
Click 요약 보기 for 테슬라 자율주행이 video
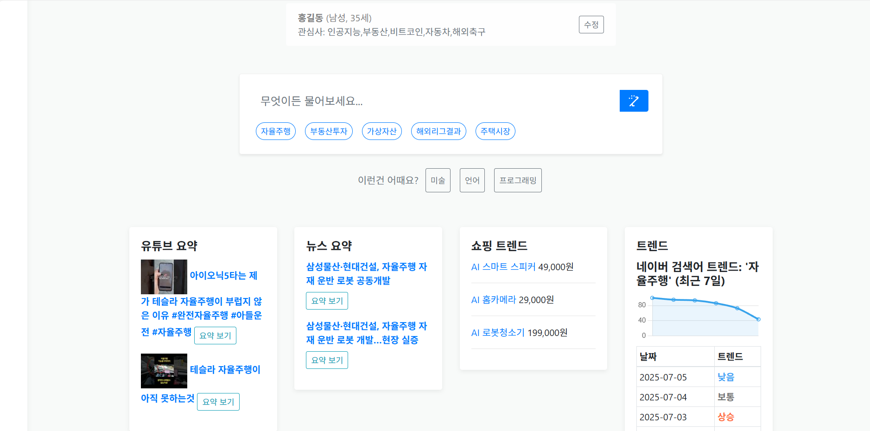click(x=218, y=402)
